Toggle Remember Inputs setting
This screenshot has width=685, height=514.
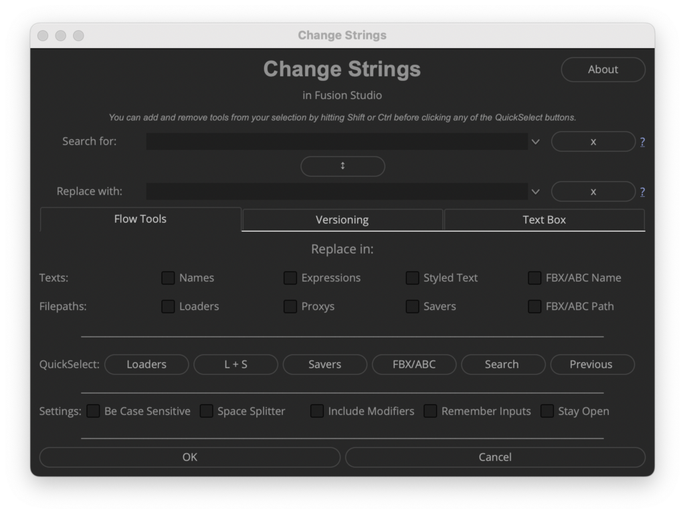pyautogui.click(x=430, y=411)
